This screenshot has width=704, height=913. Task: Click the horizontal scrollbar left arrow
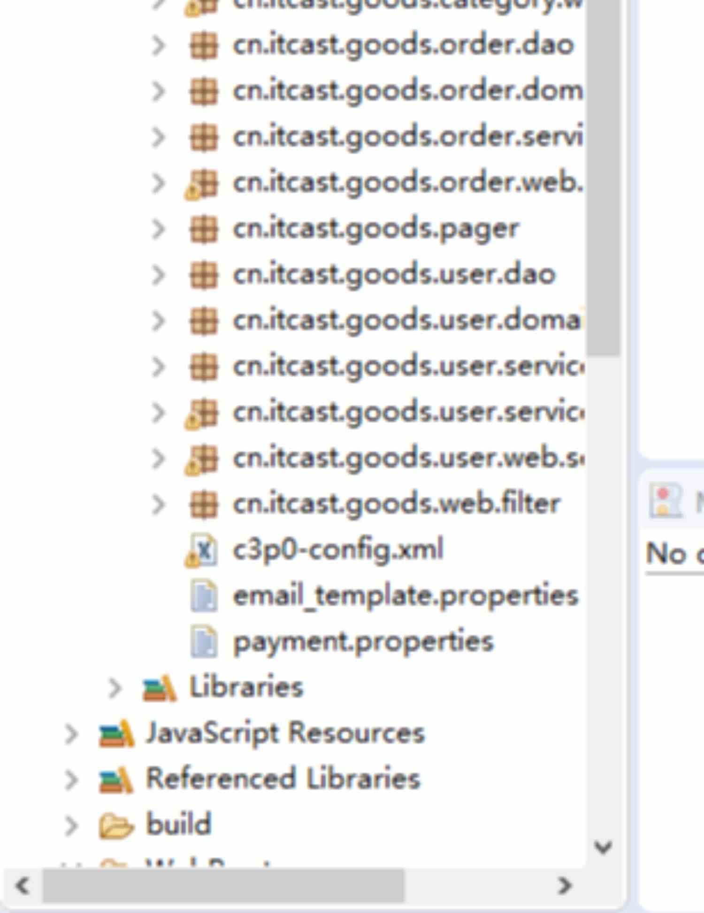22,886
